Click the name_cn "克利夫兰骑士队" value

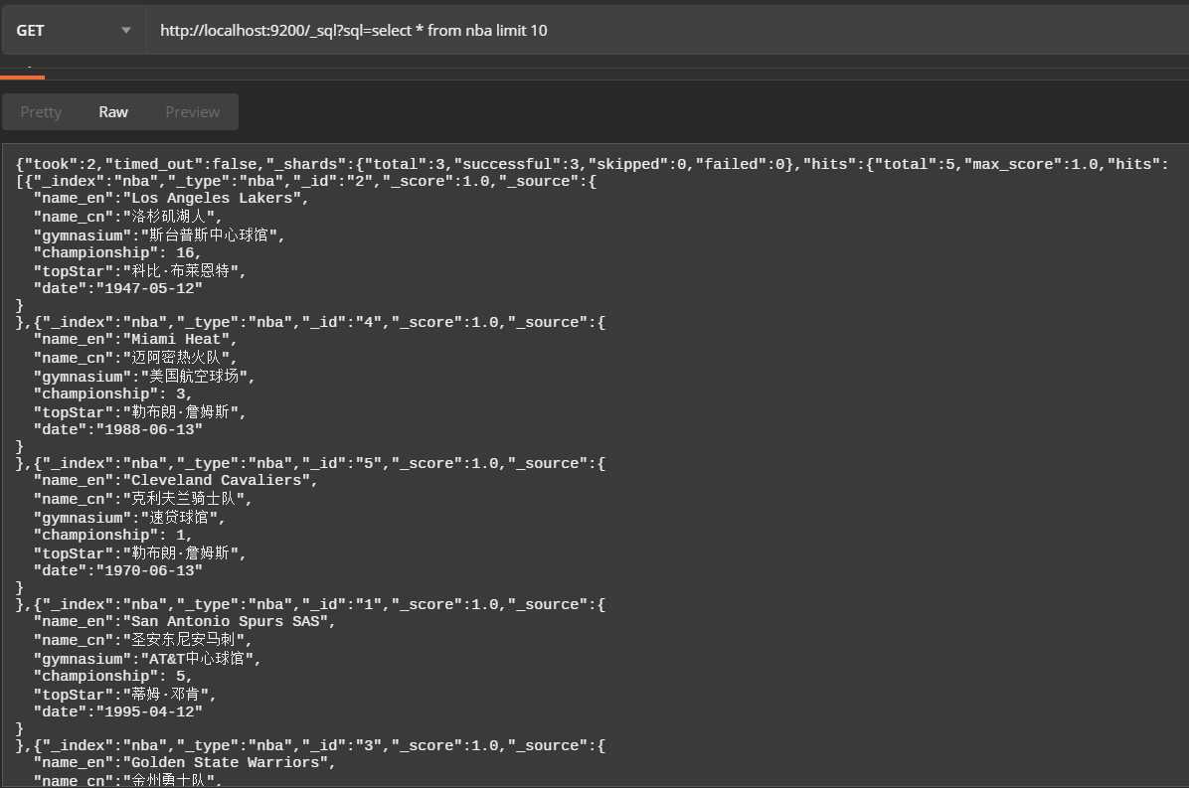(x=184, y=499)
